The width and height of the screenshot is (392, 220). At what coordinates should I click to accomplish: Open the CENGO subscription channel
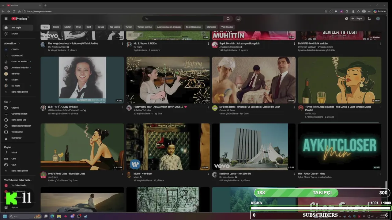[18, 50]
